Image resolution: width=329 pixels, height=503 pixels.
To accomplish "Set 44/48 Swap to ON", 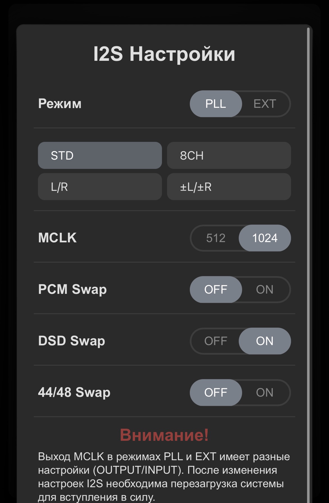I will coord(265,393).
